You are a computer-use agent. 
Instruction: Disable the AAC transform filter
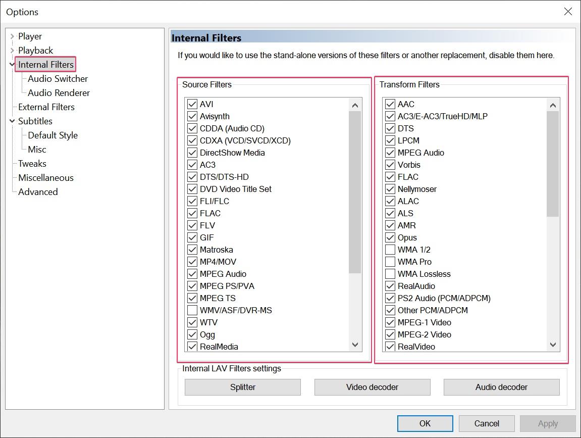click(x=390, y=104)
